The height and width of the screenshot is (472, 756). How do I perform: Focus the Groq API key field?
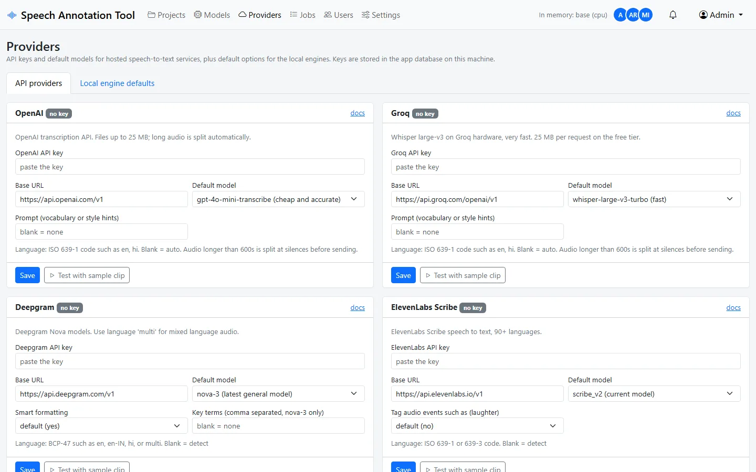(x=566, y=167)
